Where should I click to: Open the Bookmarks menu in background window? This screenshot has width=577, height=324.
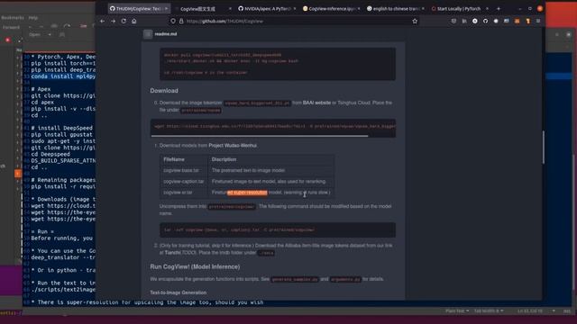pos(13,18)
